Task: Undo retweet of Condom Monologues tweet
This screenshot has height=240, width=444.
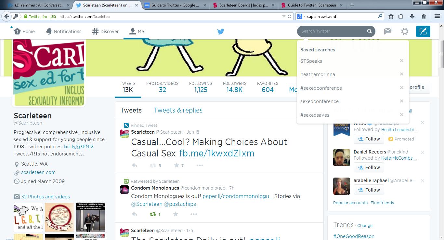Action: pyautogui.click(x=153, y=214)
